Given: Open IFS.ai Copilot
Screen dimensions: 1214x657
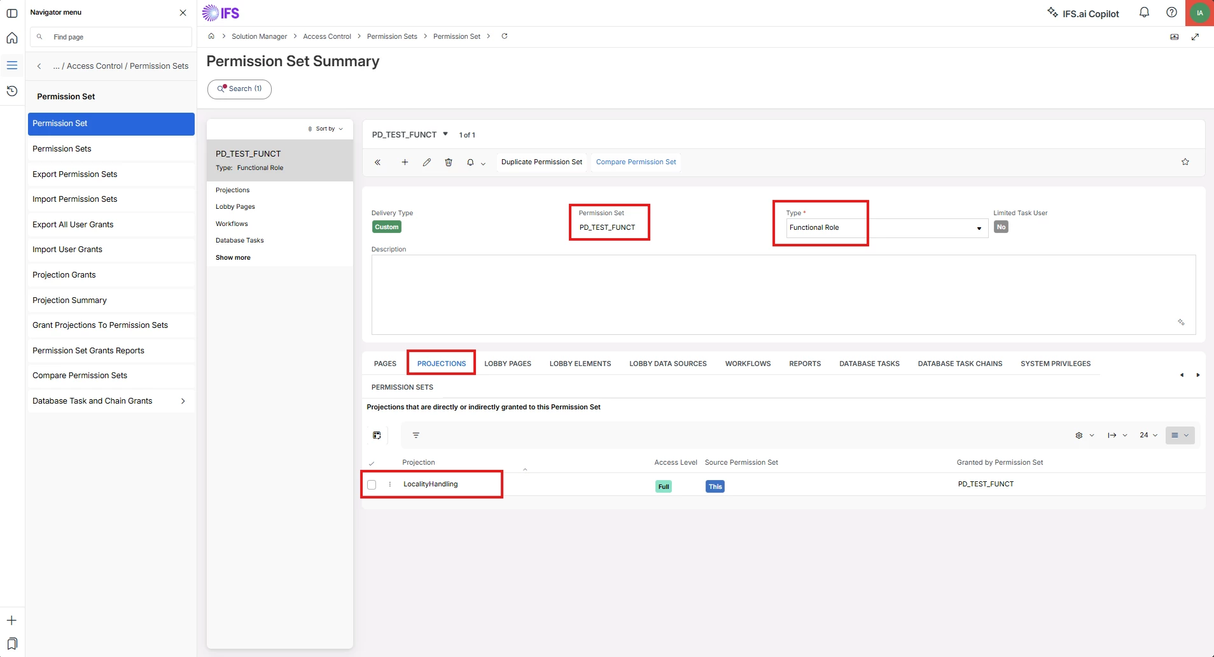Looking at the screenshot, I should [1084, 13].
